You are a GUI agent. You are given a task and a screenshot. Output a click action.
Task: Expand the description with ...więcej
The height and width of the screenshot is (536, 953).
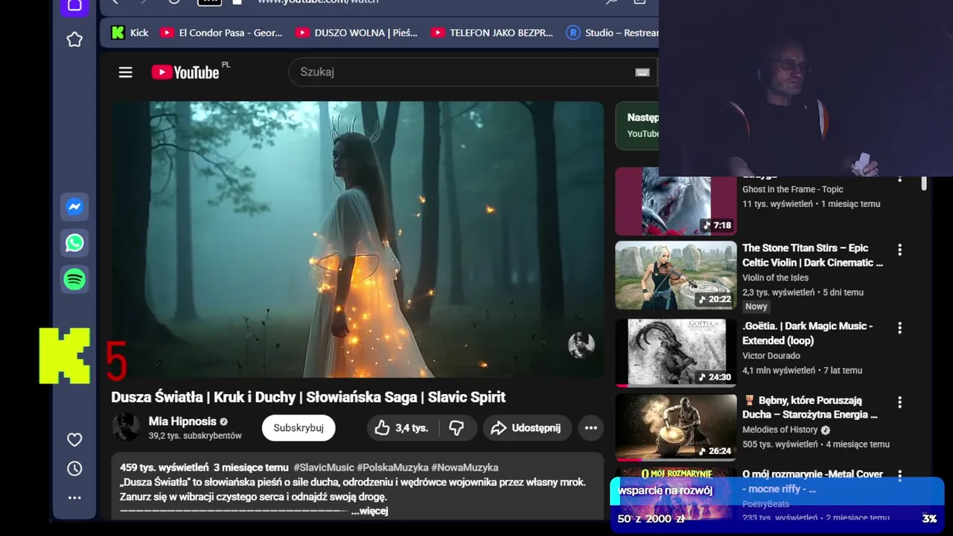tap(369, 511)
